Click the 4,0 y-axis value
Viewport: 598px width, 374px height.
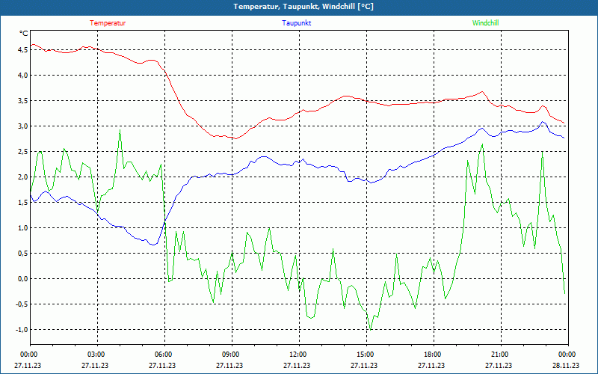coord(23,76)
